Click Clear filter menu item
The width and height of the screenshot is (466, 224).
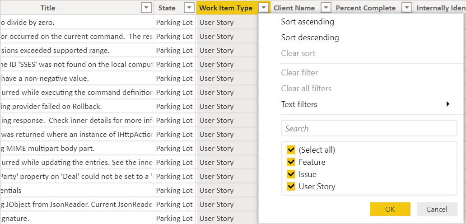299,73
